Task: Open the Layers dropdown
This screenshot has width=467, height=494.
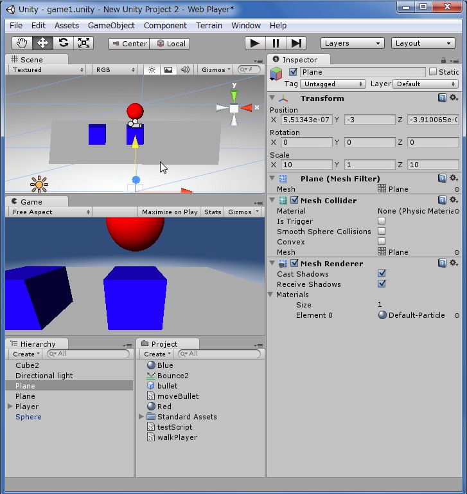Action: point(352,43)
